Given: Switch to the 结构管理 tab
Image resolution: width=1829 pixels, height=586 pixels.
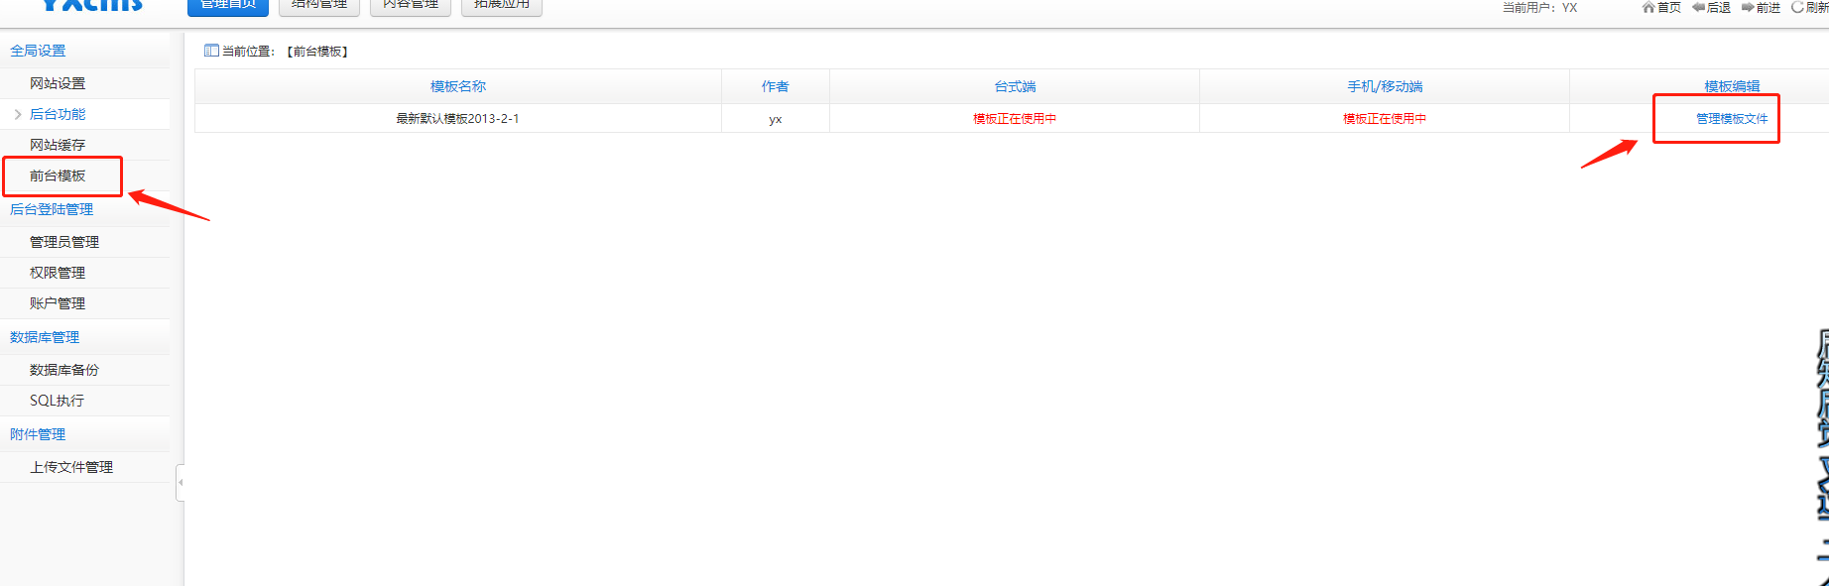Looking at the screenshot, I should point(319,6).
